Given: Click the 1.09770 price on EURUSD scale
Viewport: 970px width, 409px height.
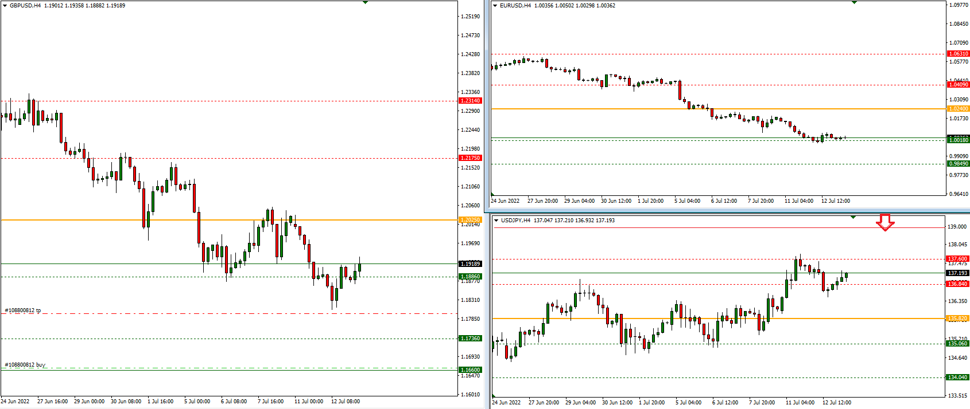Looking at the screenshot, I should [x=959, y=5].
